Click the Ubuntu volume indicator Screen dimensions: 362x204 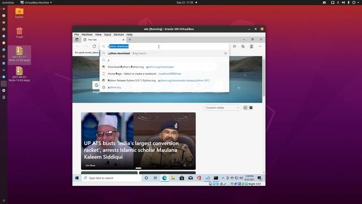point(343,2)
